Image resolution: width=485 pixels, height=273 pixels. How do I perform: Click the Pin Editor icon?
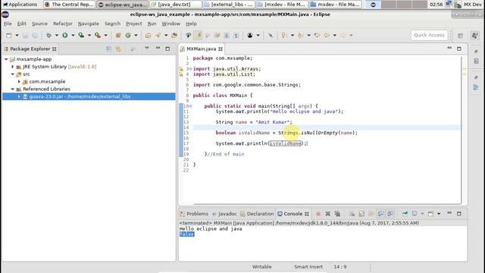271,36
